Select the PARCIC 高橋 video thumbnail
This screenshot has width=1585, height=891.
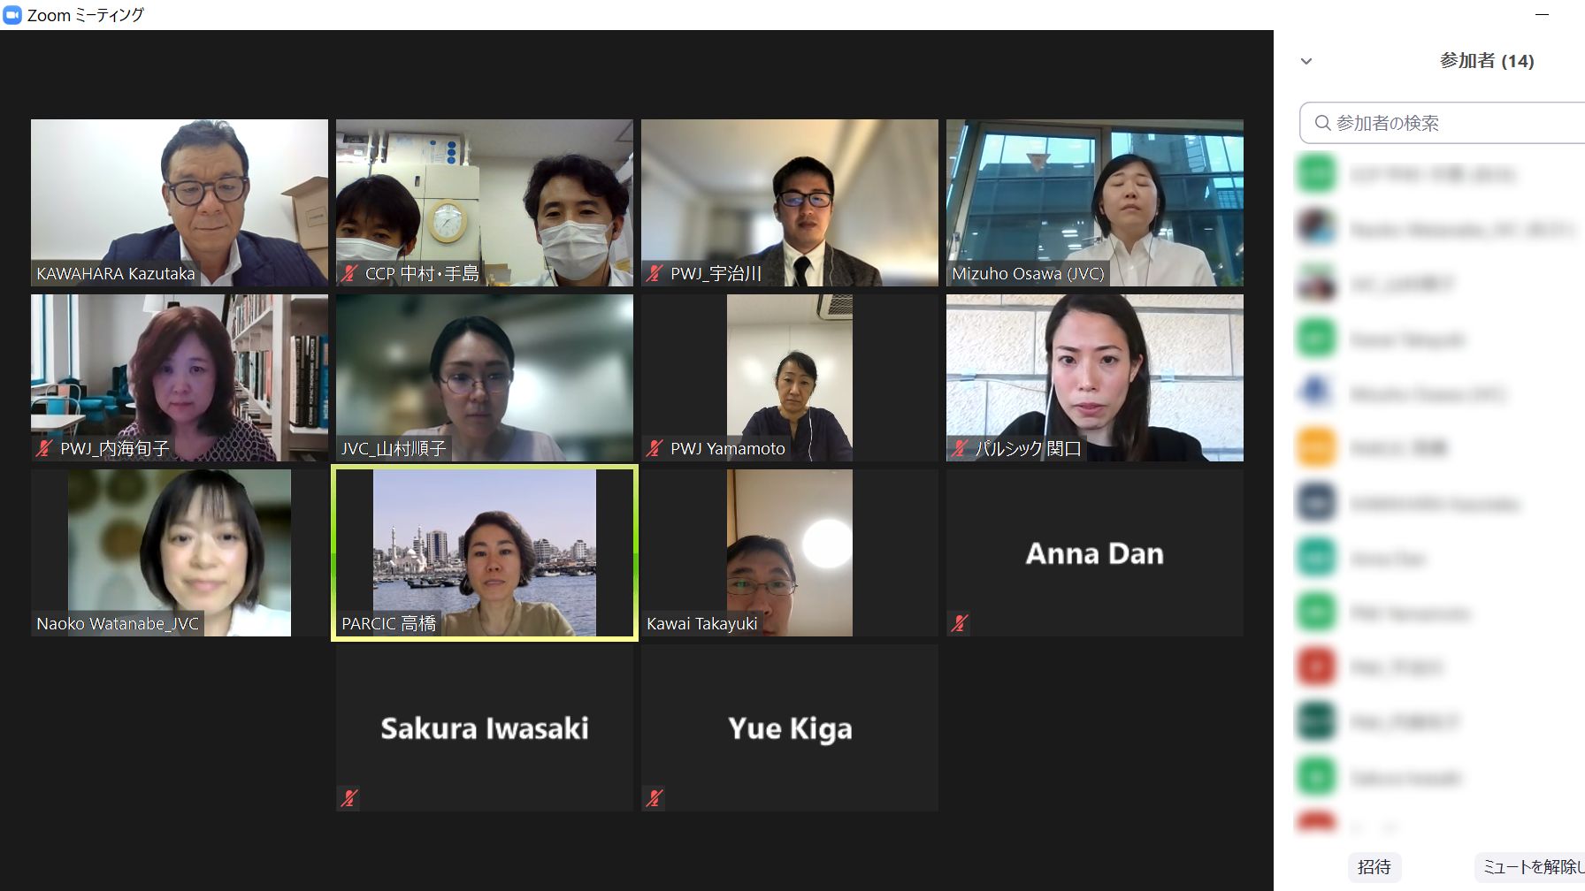click(x=485, y=552)
